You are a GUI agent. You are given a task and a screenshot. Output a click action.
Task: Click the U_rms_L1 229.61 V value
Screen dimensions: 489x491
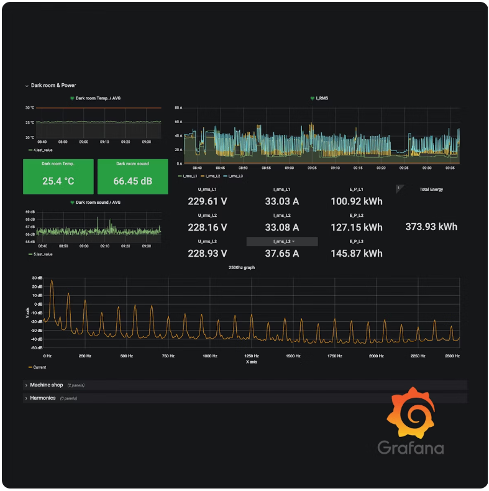pyautogui.click(x=208, y=201)
